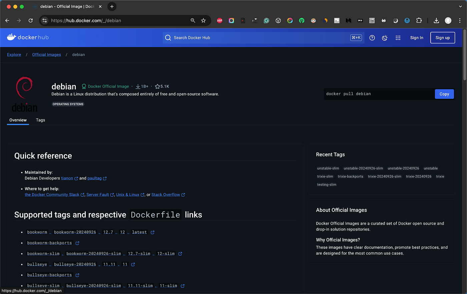Click external link icon after latest tag
This screenshot has height=294, width=467.
(152, 232)
